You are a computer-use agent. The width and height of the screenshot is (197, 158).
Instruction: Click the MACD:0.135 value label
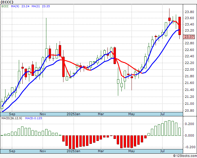coord(34,118)
